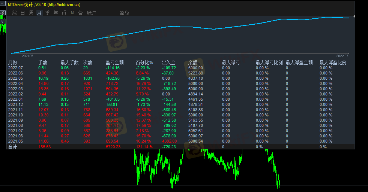Select the 币 currency tab
The height and width of the screenshot is (192, 368).
[x=64, y=13]
